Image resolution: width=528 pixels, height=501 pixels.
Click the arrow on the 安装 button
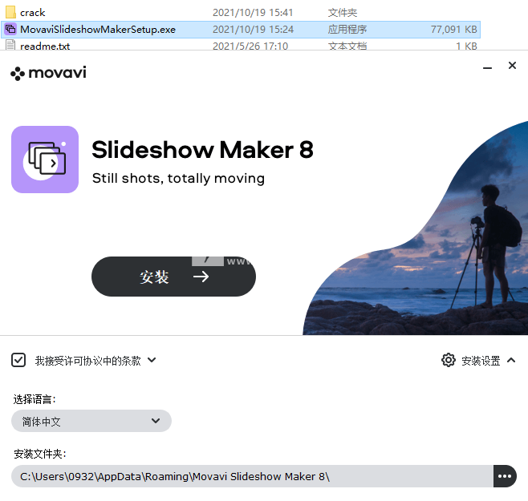[201, 277]
